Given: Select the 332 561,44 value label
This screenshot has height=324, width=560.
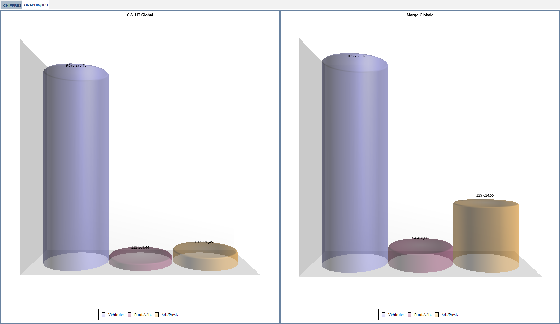Looking at the screenshot, I should click(140, 247).
